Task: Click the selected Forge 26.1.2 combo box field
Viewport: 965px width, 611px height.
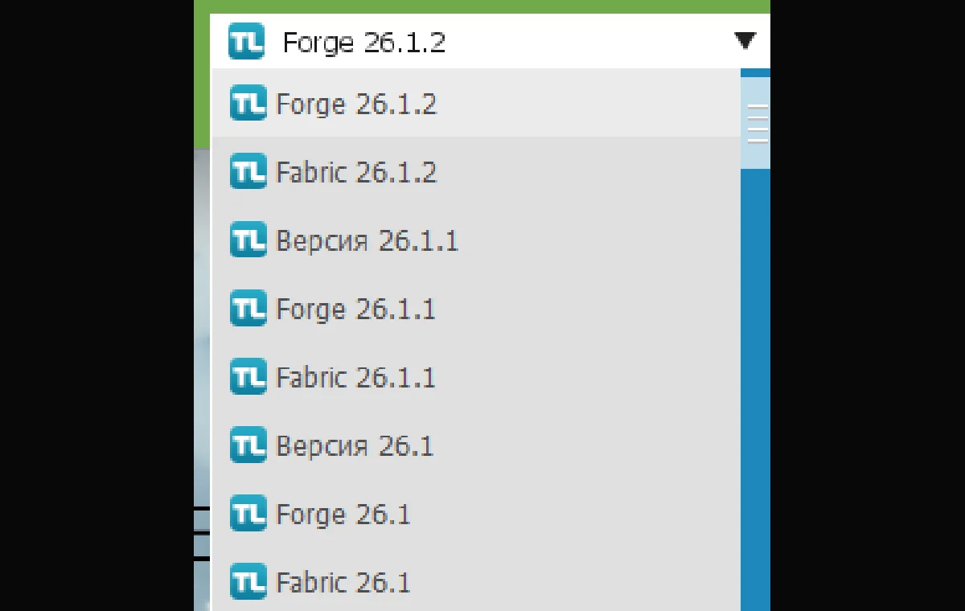Action: click(x=490, y=41)
